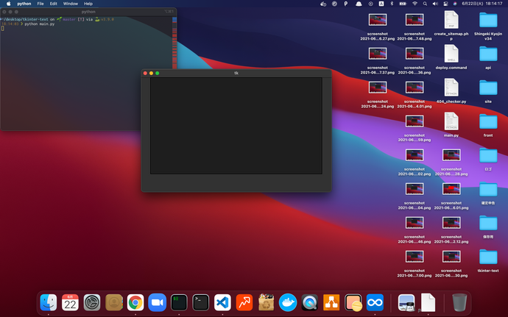Launch System Preferences from the Dock
Viewport: 508px width, 317px height.
tap(92, 302)
